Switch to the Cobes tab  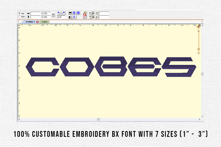pos(44,22)
